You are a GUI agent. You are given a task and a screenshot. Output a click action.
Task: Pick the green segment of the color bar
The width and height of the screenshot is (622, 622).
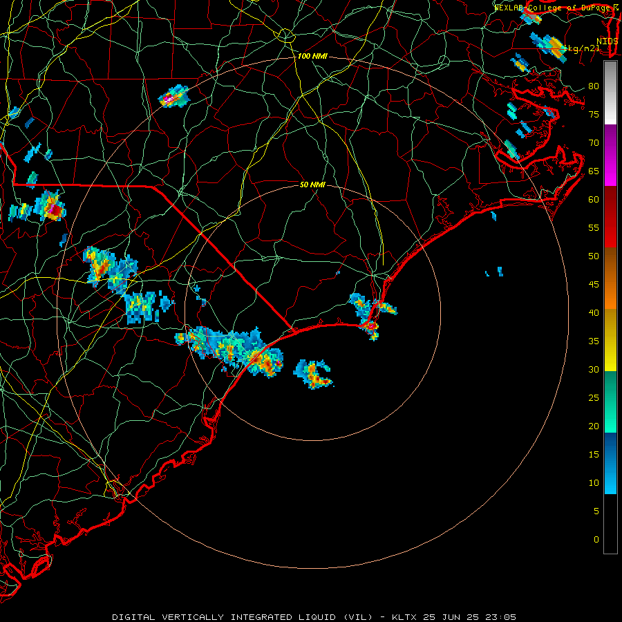tap(610, 402)
